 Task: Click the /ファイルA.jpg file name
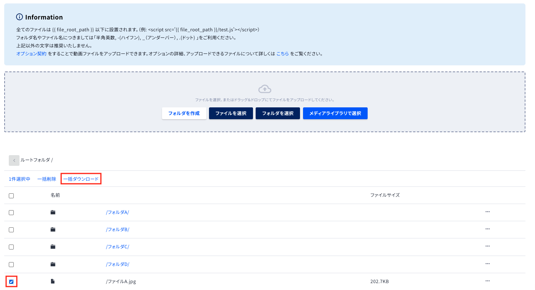(121, 282)
